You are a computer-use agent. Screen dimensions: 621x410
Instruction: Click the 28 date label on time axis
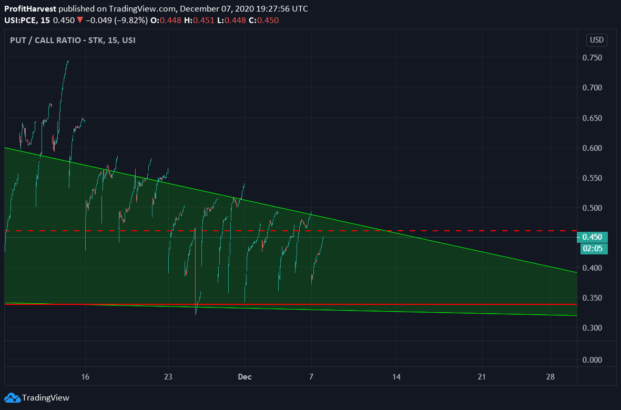point(551,377)
